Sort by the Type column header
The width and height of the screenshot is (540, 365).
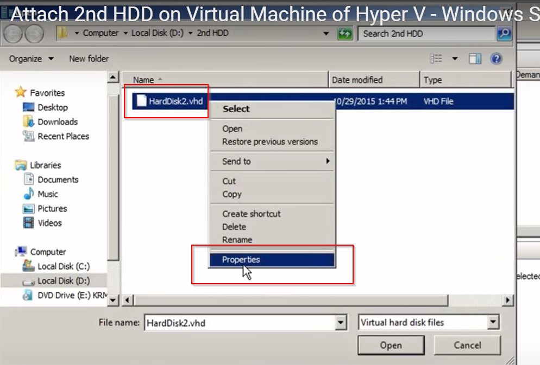(x=465, y=80)
